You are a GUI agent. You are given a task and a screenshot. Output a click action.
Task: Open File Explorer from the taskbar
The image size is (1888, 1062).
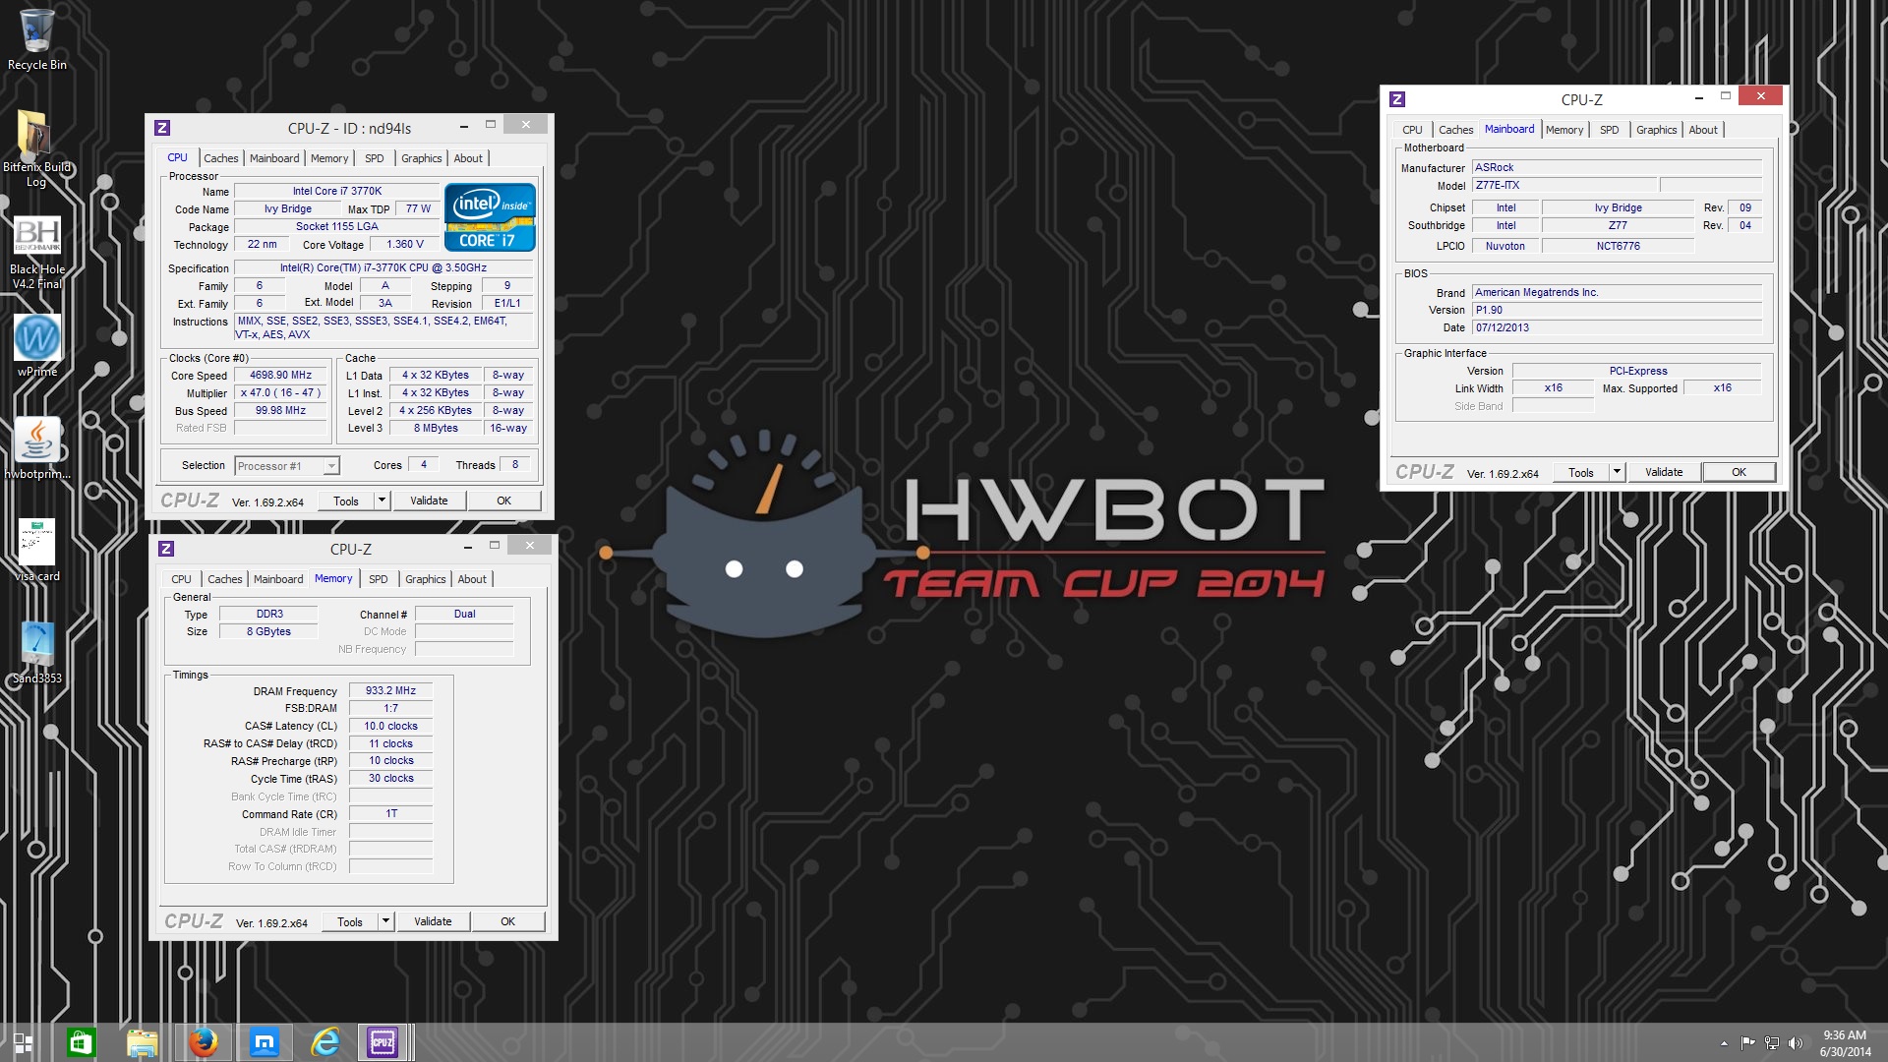tap(142, 1042)
